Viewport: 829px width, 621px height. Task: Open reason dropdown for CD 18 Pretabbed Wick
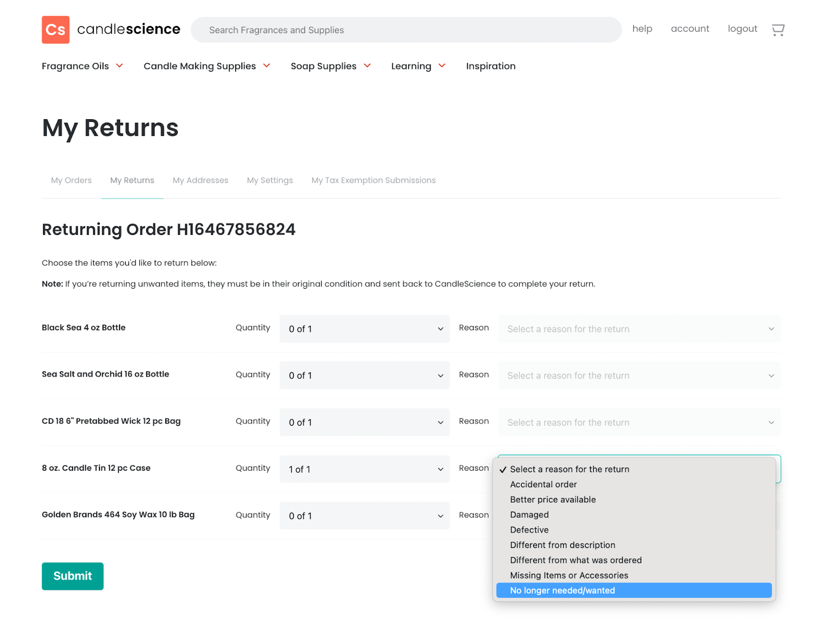pos(639,422)
